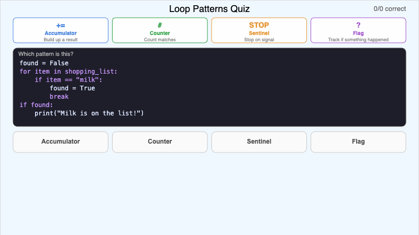The width and height of the screenshot is (419, 235).
Task: Click the 'break' keyword in the code
Action: pos(59,97)
